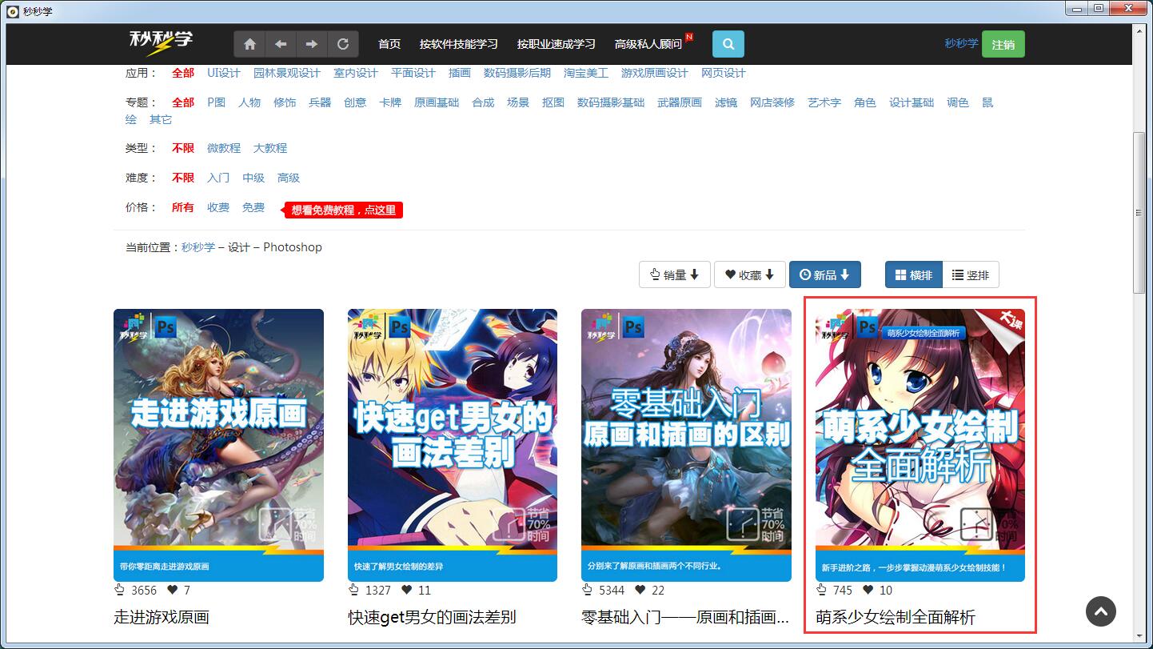Filter application by 平面设计
Viewport: 1153px width, 649px height.
(413, 73)
